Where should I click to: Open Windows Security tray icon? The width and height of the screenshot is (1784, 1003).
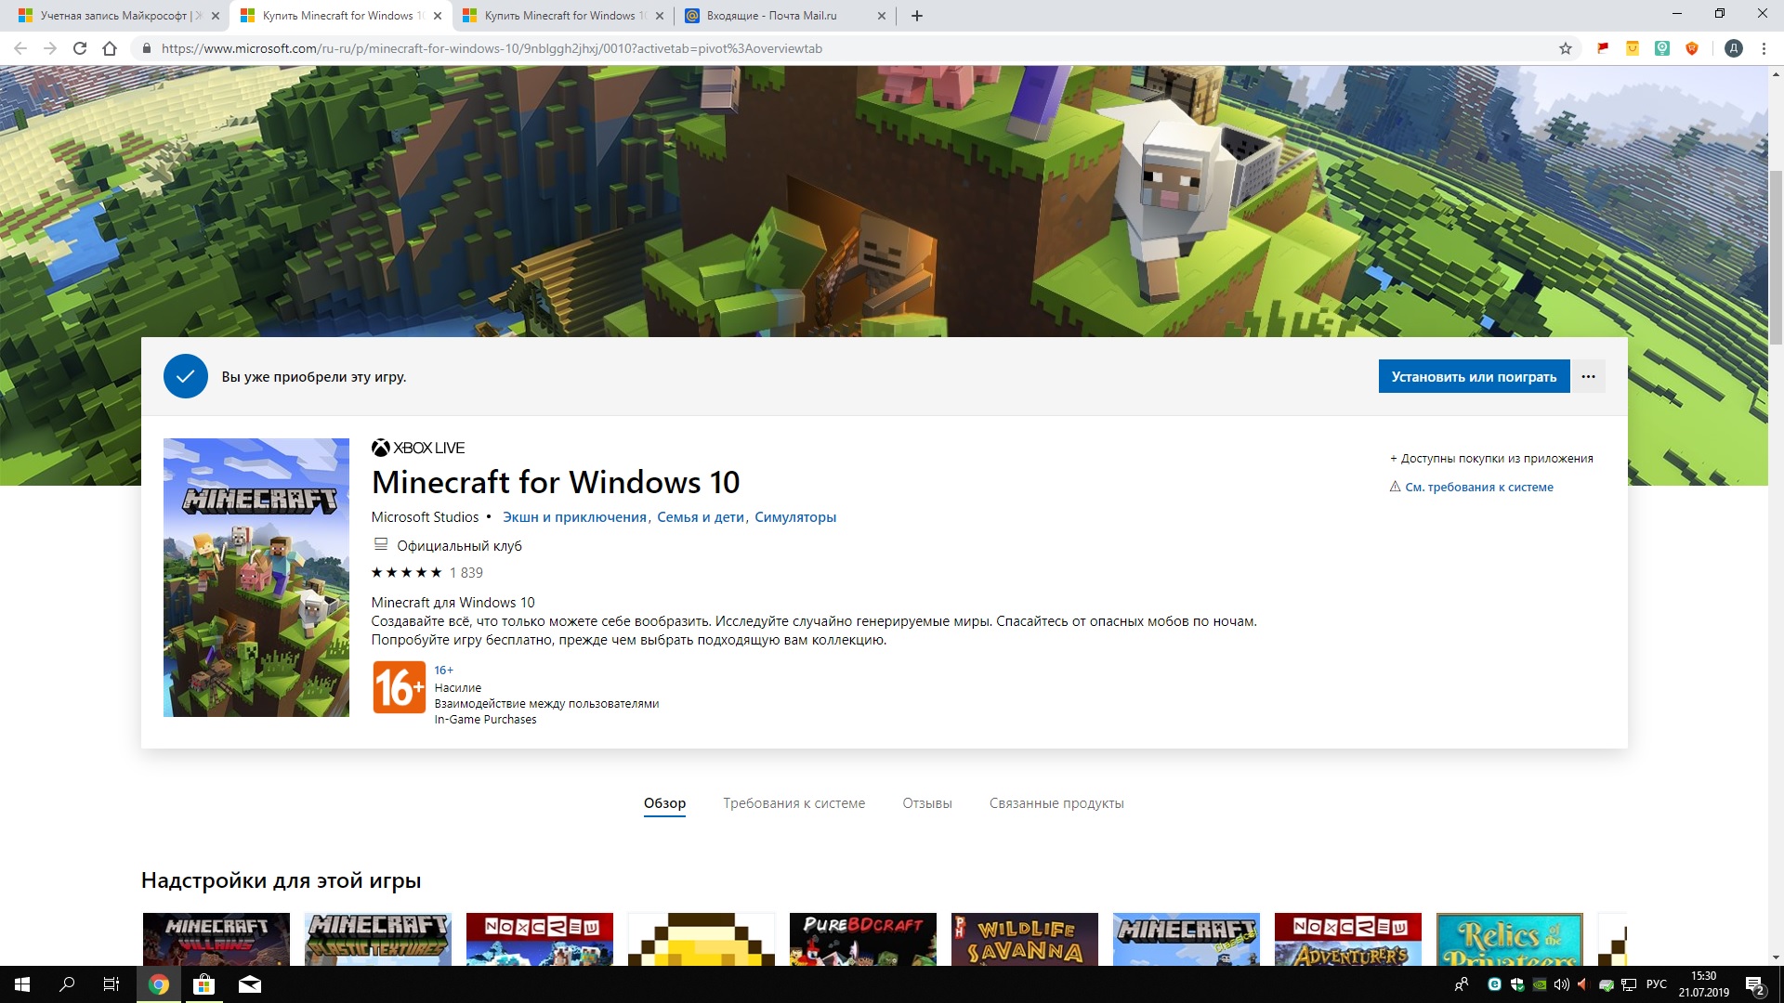point(1517,984)
